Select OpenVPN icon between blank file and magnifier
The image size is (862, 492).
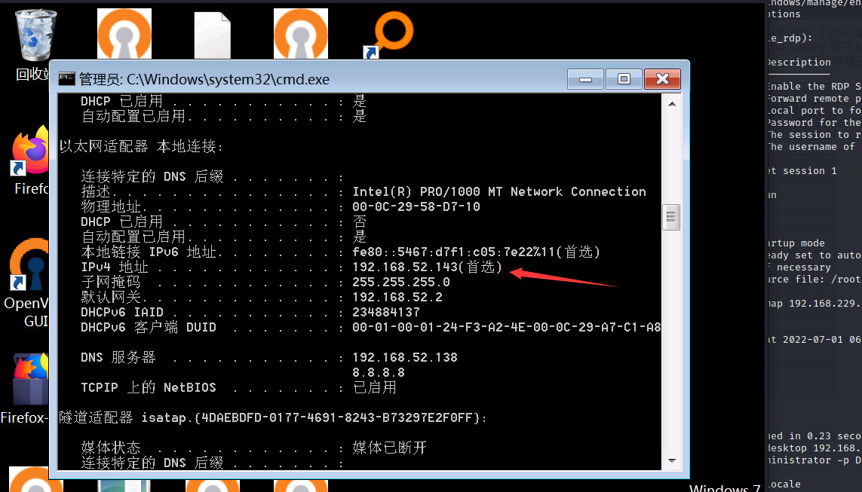[300, 34]
